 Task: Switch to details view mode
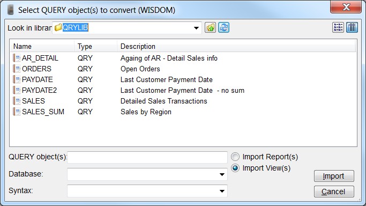coord(352,27)
